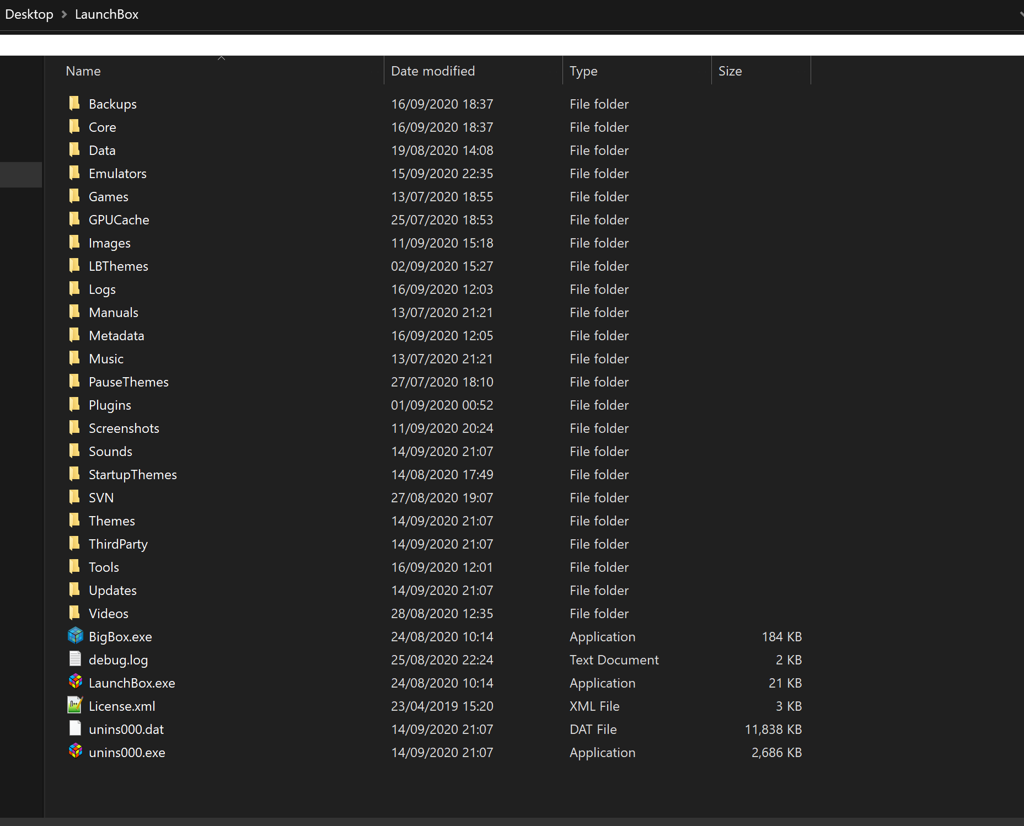1024x826 pixels.
Task: Click the PauseThemes folder icon
Action: [x=74, y=381]
